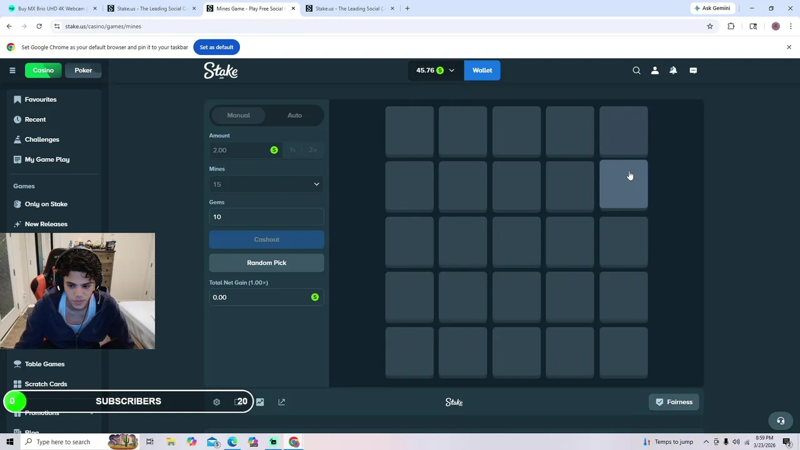Open Chrome profile avatar
The width and height of the screenshot is (800, 450).
coord(776,26)
